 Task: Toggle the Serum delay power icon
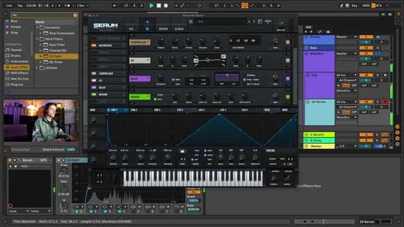[288, 79]
